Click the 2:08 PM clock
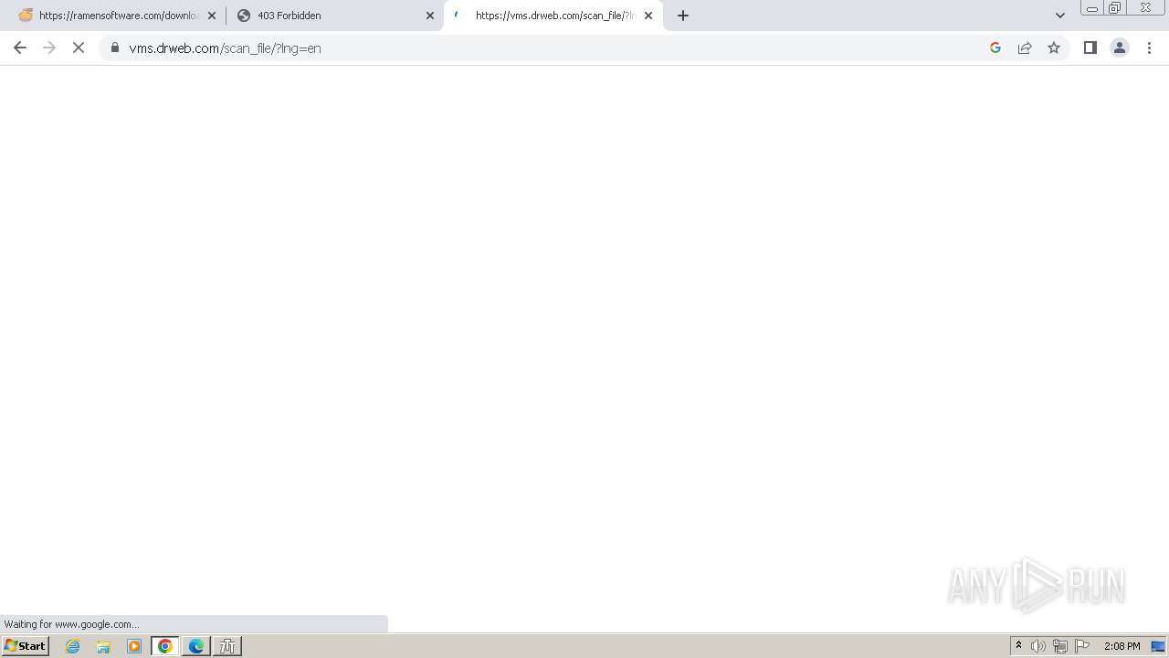This screenshot has width=1169, height=658. click(1122, 646)
